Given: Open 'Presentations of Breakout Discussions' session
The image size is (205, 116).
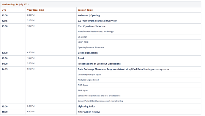Looking at the screenshot, I should point(99,64).
